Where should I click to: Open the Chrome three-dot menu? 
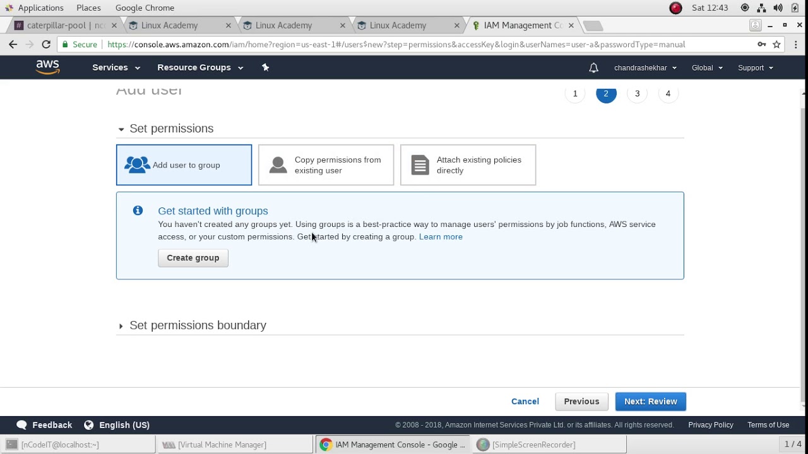click(x=796, y=44)
